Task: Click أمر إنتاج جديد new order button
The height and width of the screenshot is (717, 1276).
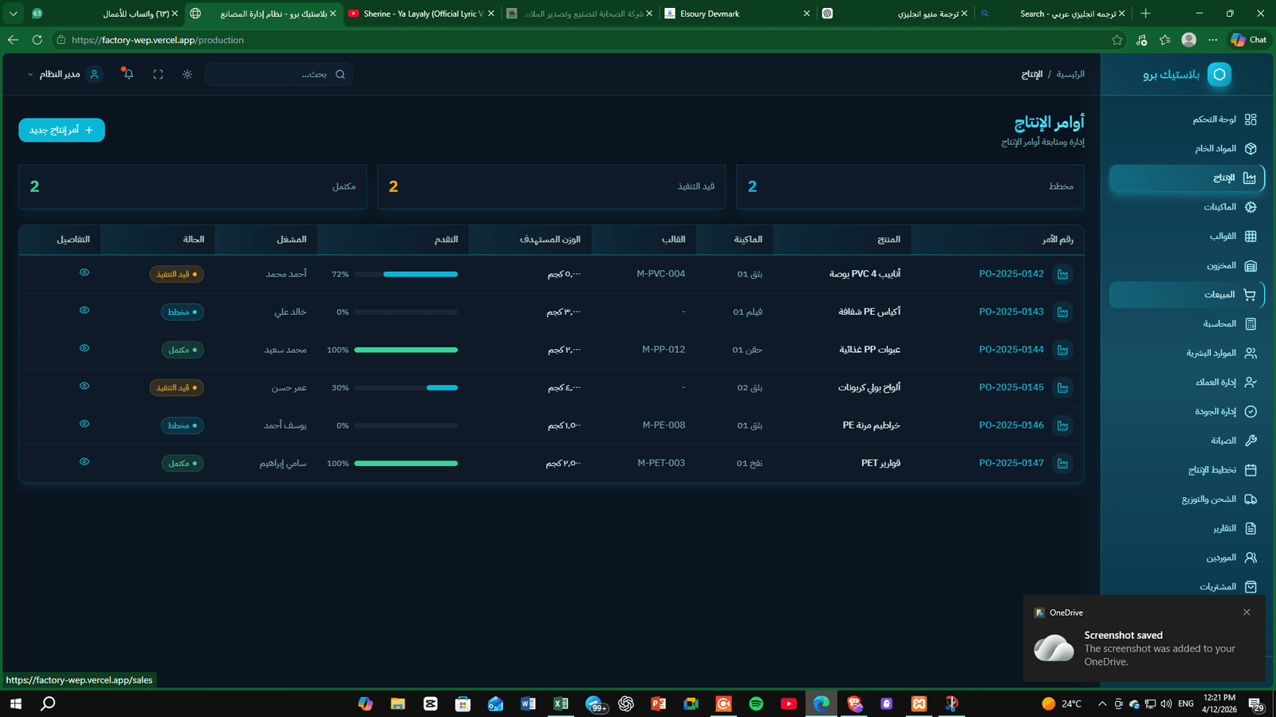Action: [x=61, y=130]
